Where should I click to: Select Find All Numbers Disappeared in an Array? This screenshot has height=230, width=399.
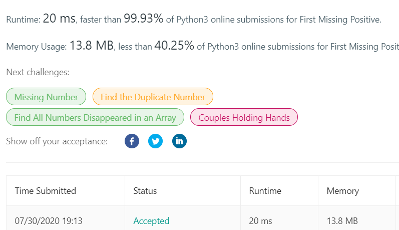pos(95,118)
